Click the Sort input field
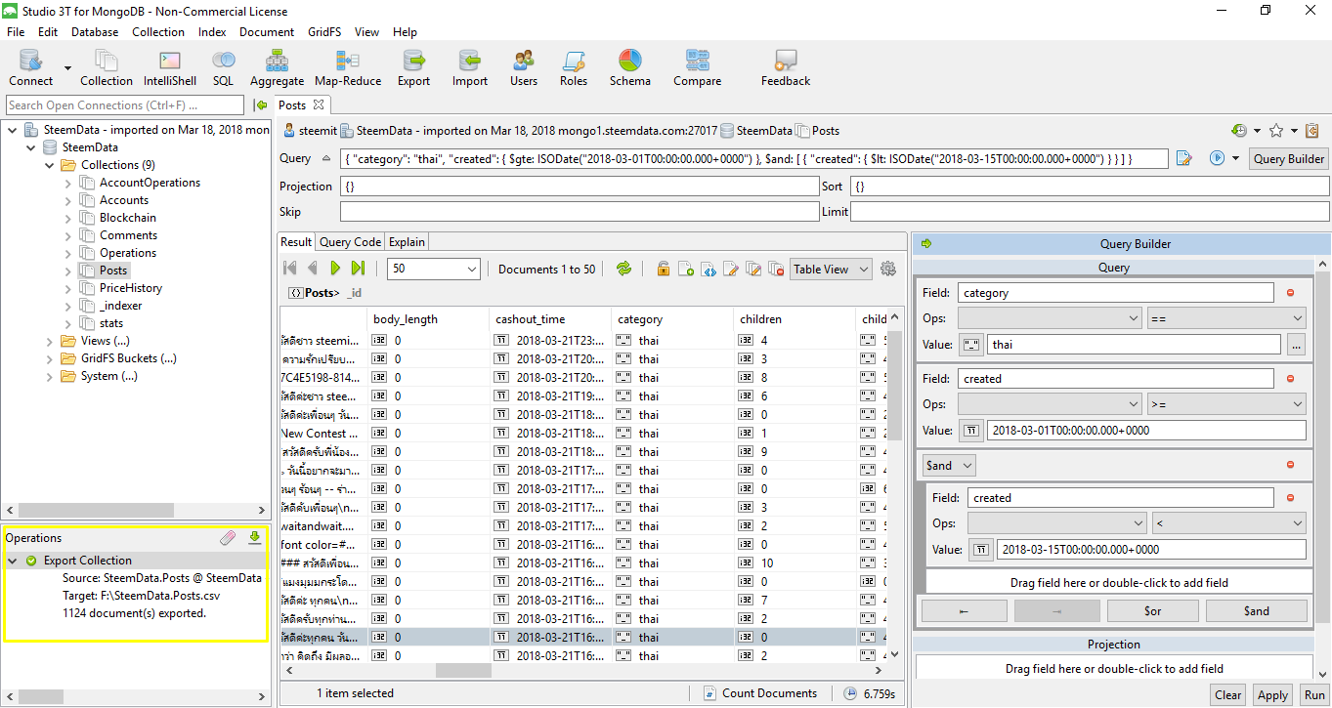 pos(1089,187)
